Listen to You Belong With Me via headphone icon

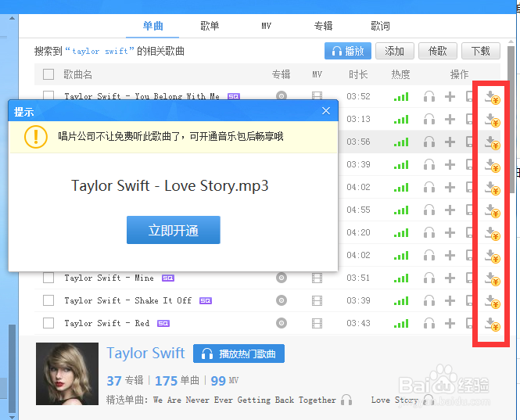point(429,96)
